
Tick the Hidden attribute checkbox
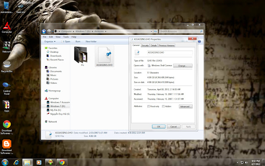coord(163,106)
